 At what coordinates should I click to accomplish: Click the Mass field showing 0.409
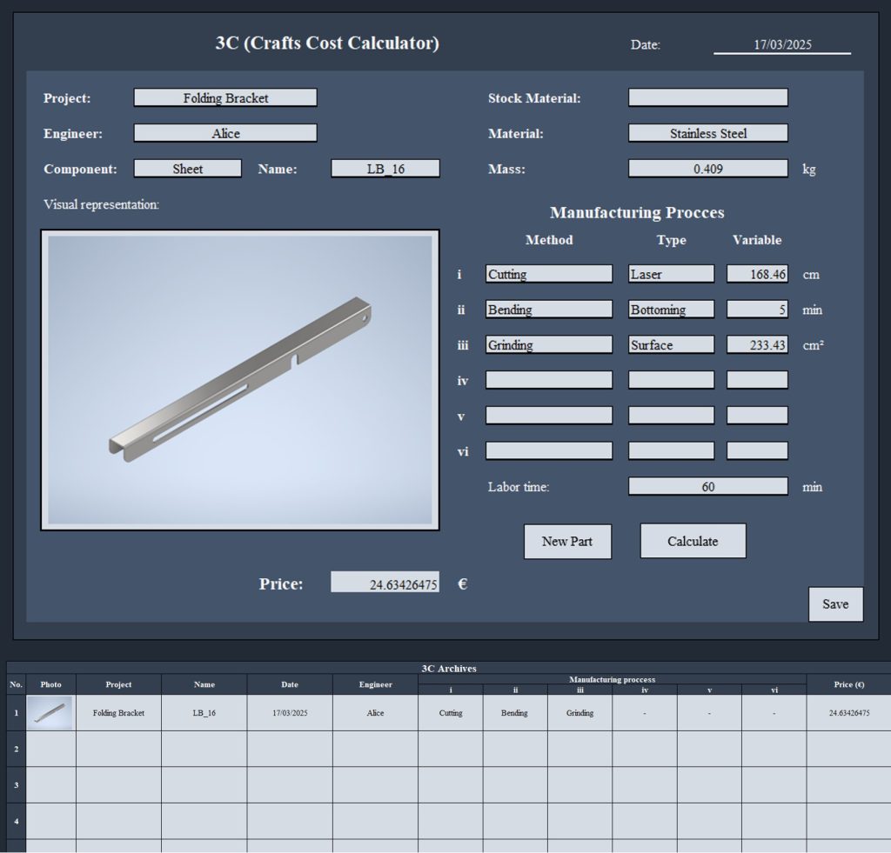(x=707, y=170)
